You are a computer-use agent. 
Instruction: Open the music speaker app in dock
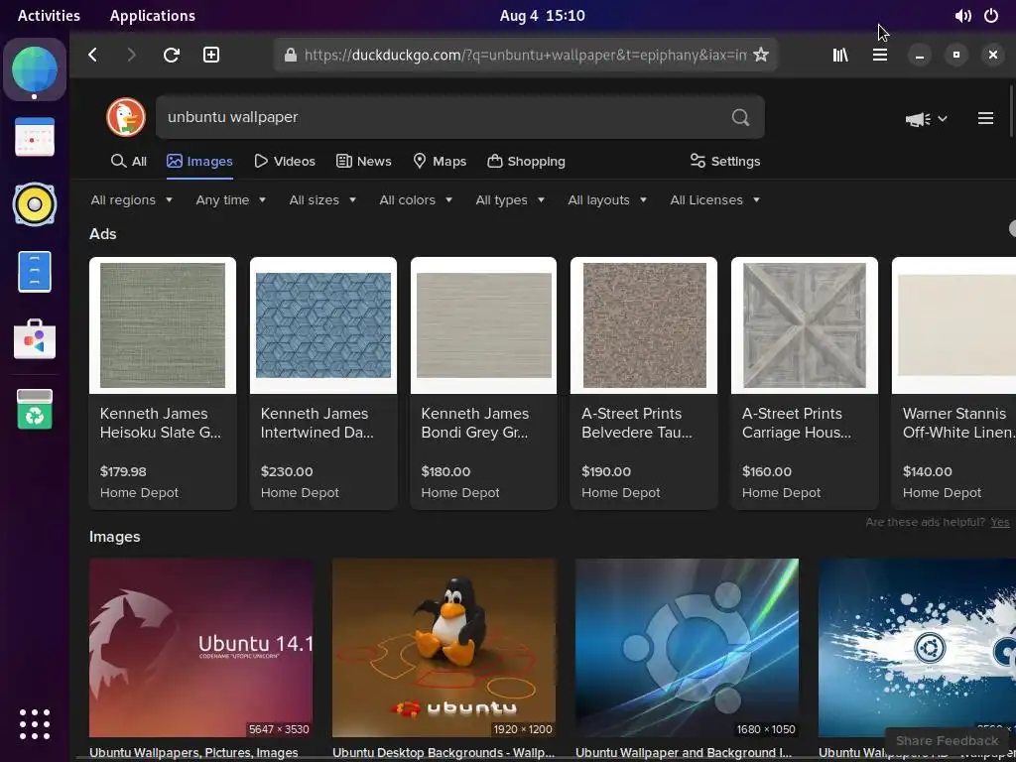click(35, 204)
